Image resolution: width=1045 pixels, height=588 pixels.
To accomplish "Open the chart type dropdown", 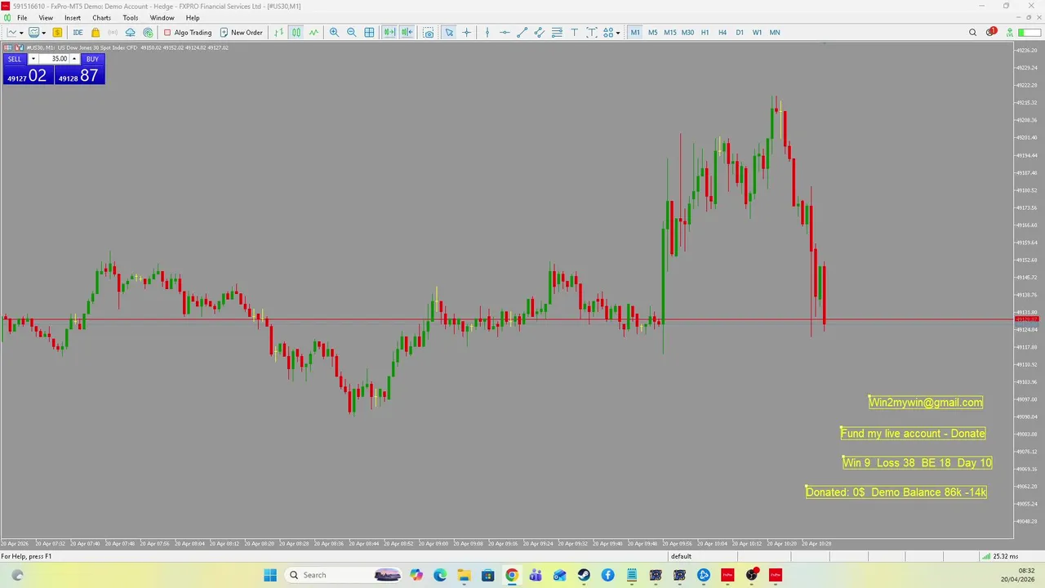I will pos(15,33).
